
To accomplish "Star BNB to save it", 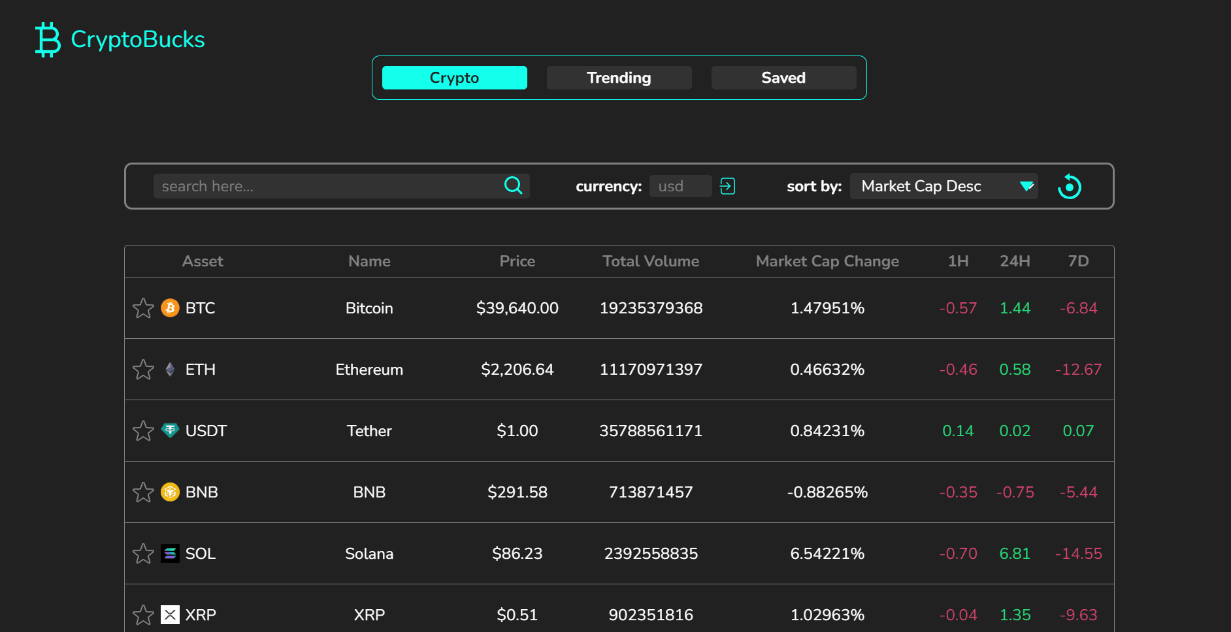I will (x=143, y=492).
